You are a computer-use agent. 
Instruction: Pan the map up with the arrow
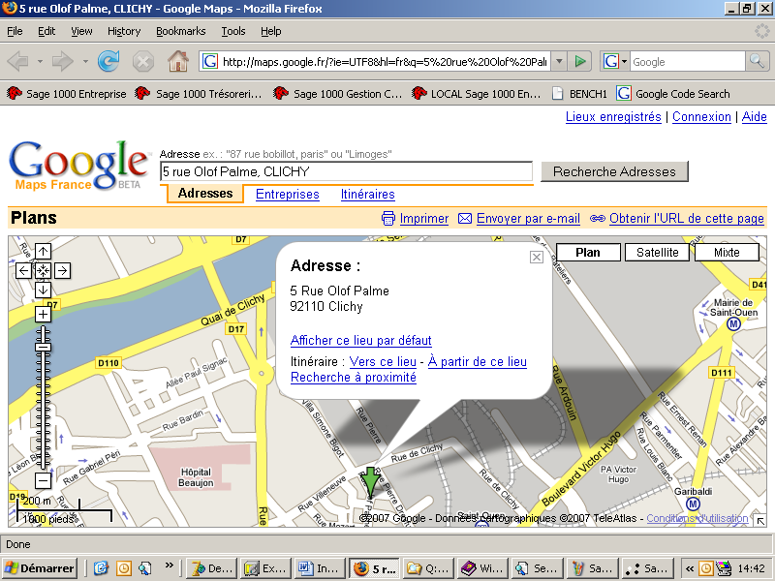pos(43,252)
